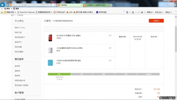The image size is (177, 100).
Task: Click the search magnifier icon in address bar
Action: coord(51,5)
